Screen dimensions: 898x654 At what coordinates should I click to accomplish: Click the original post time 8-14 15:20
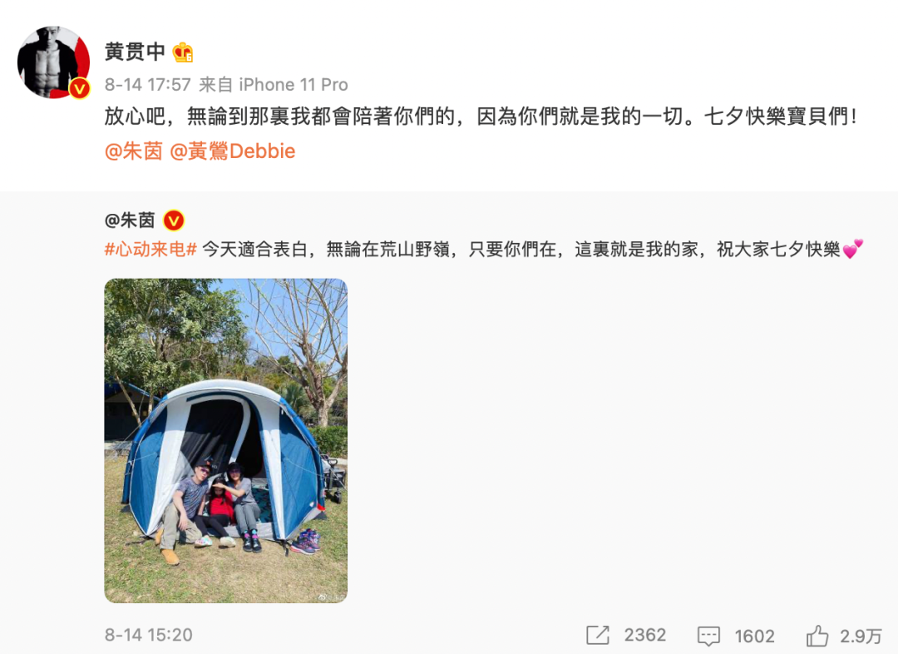[148, 635]
